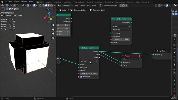Open the Particles properties tab
The height and width of the screenshot is (100, 178).
tap(175, 77)
